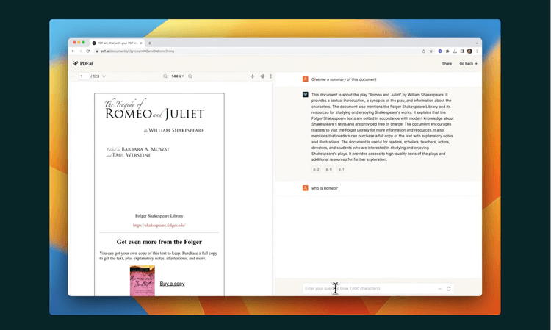Click the page number input field
Viewport: 551px width, 330px height.
[x=84, y=76]
